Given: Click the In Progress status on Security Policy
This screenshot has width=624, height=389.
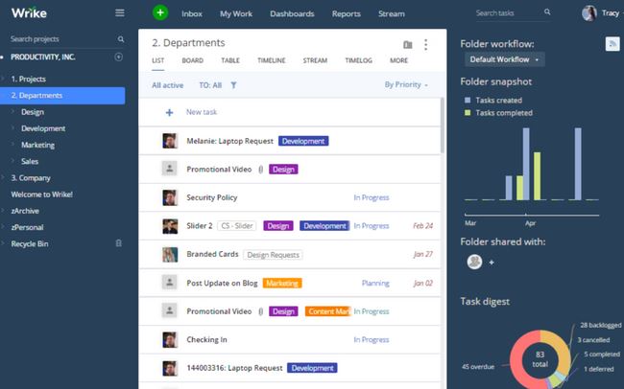Looking at the screenshot, I should (372, 197).
